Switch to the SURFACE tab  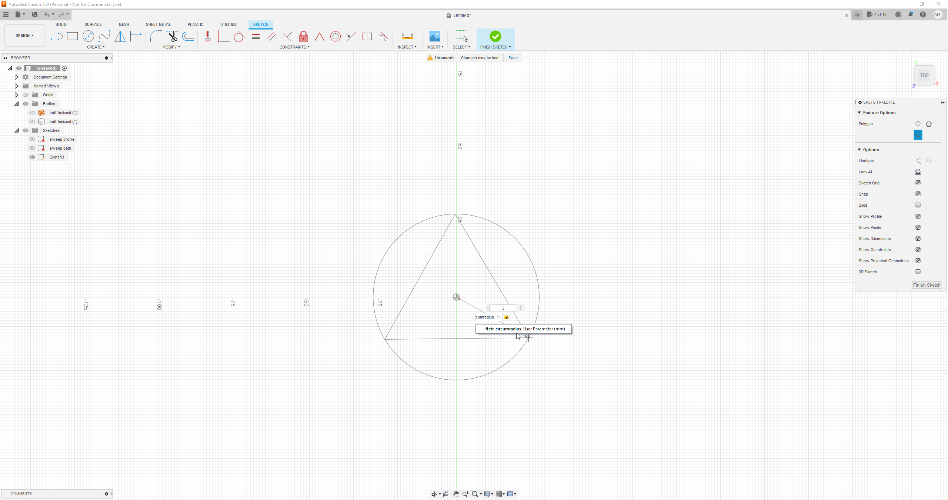point(93,24)
